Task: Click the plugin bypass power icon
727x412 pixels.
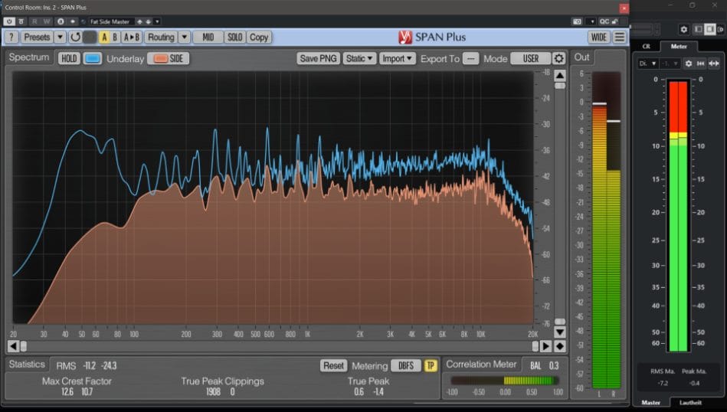Action: coord(9,21)
